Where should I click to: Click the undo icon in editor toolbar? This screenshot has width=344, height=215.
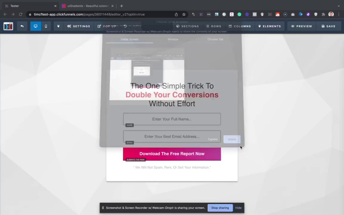pyautogui.click(x=125, y=26)
